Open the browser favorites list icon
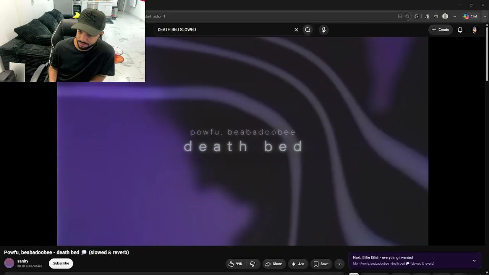This screenshot has width=489, height=275. click(436, 16)
